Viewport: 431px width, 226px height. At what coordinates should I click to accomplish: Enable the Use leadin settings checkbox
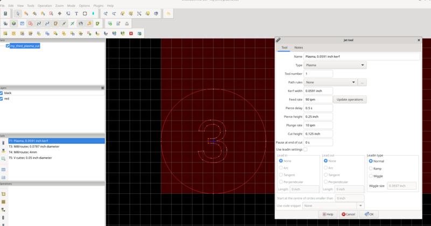tap(305, 150)
